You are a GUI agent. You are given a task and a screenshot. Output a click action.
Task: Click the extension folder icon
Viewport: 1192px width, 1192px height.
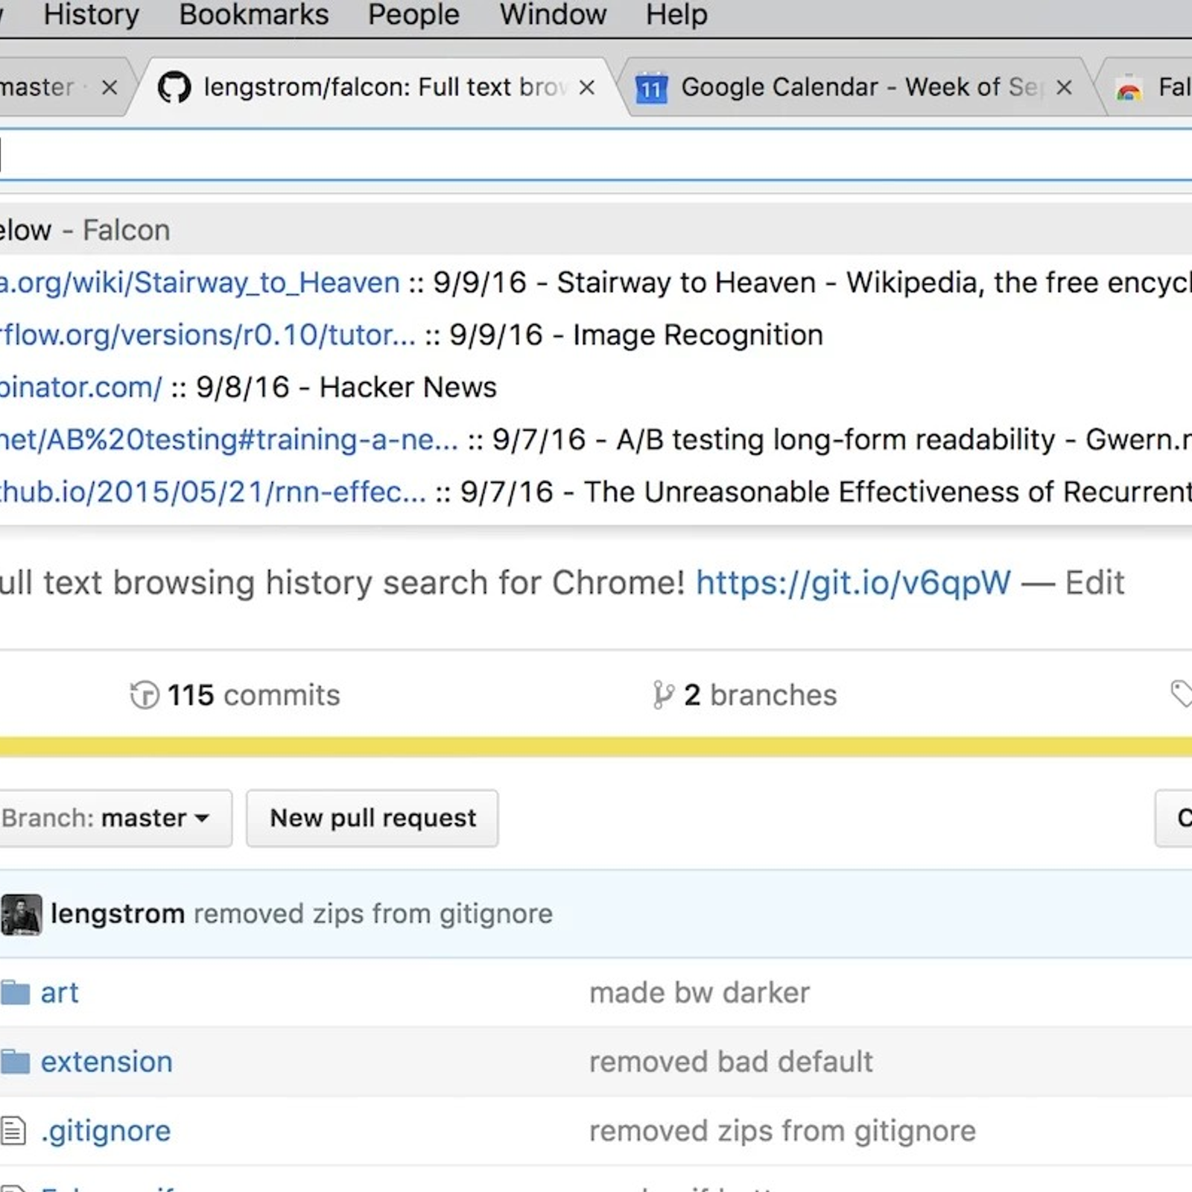(15, 1062)
